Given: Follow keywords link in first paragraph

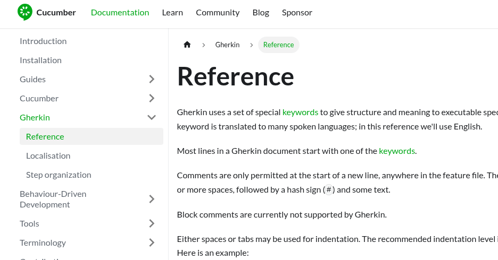Looking at the screenshot, I should click(x=300, y=112).
